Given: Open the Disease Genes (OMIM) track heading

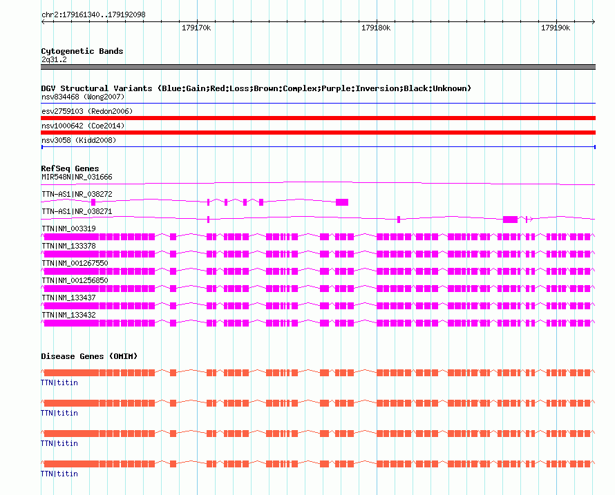Looking at the screenshot, I should point(89,356).
